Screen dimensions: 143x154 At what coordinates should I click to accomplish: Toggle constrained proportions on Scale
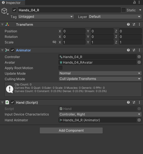pyautogui.click(x=54, y=42)
